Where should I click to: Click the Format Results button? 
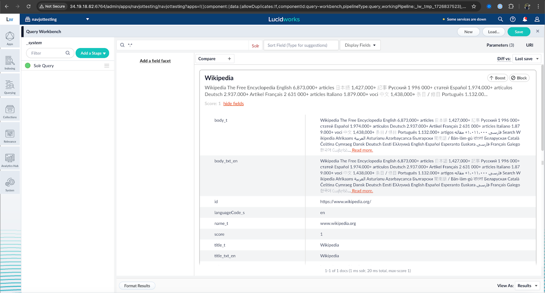pos(137,286)
